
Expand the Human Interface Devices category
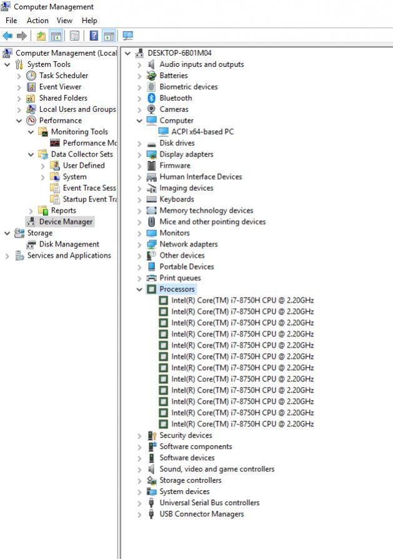(x=139, y=177)
